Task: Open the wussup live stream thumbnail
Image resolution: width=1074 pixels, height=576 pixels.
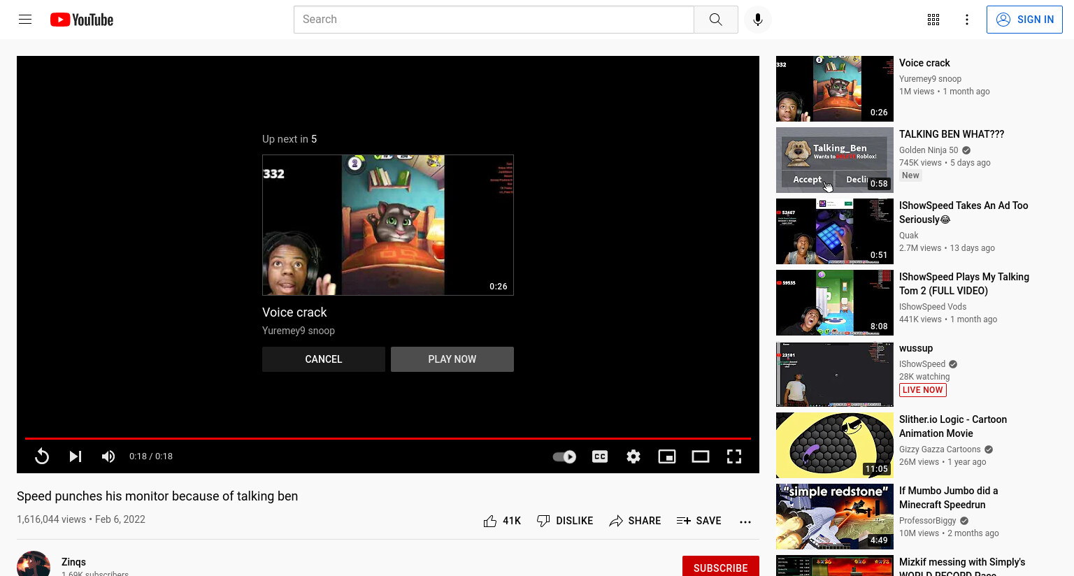Action: point(835,374)
